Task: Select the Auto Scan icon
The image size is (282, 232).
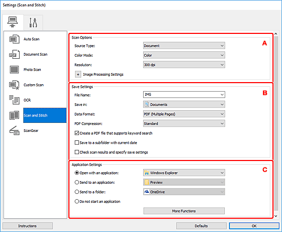Action: (x=14, y=39)
